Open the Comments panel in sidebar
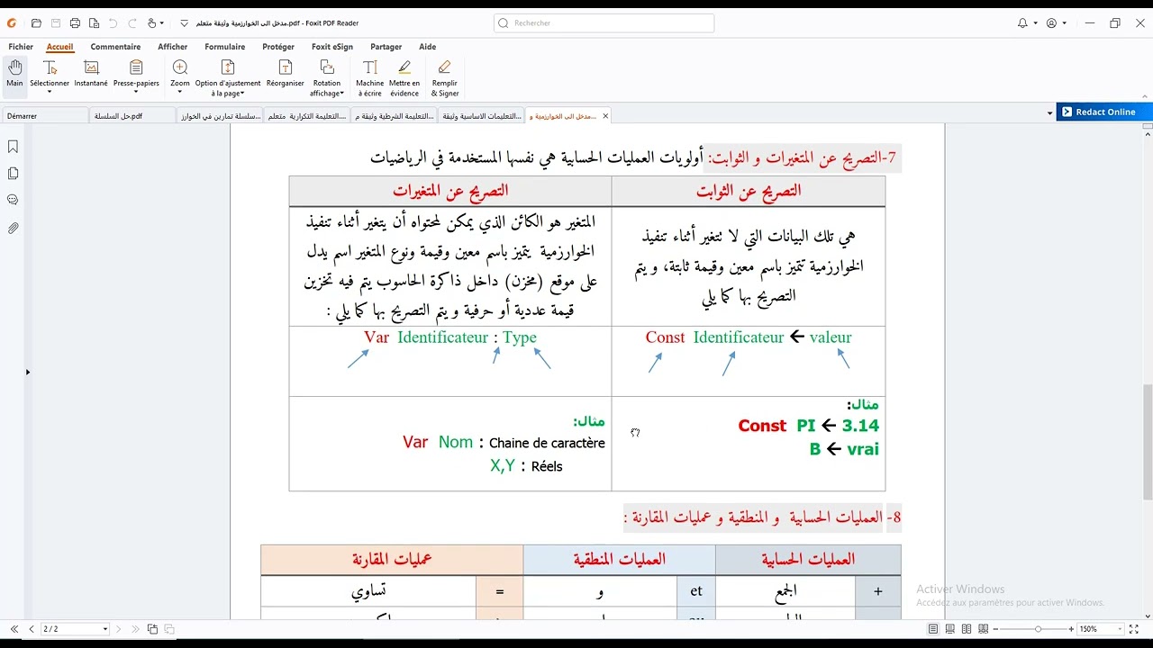This screenshot has width=1153, height=648. [13, 201]
